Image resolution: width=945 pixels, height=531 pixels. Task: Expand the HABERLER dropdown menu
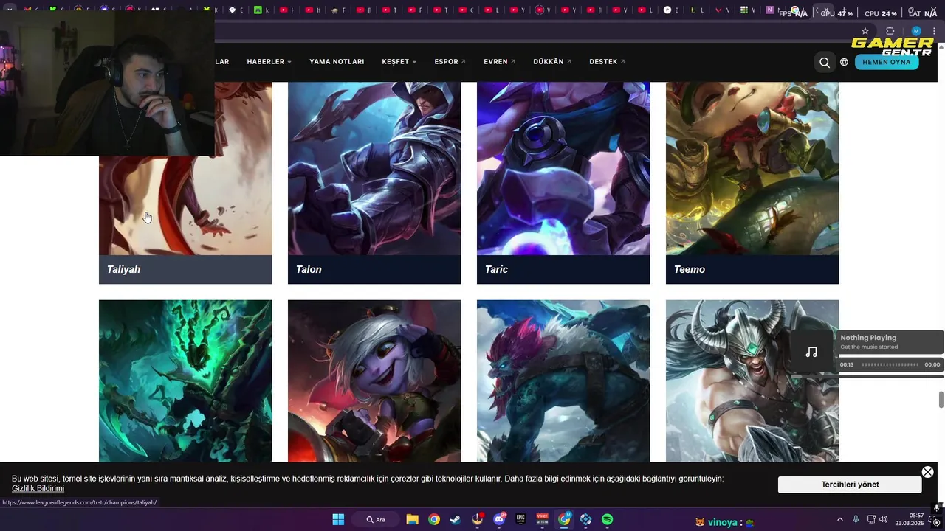(x=269, y=62)
